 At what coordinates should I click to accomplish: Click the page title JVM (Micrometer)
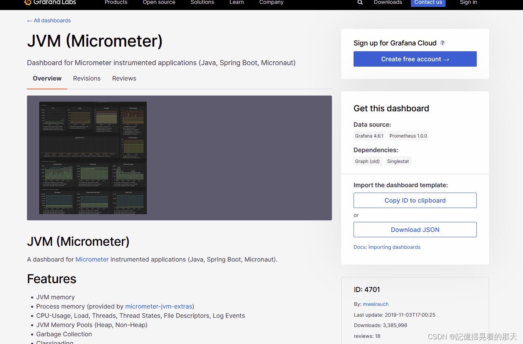pos(95,41)
